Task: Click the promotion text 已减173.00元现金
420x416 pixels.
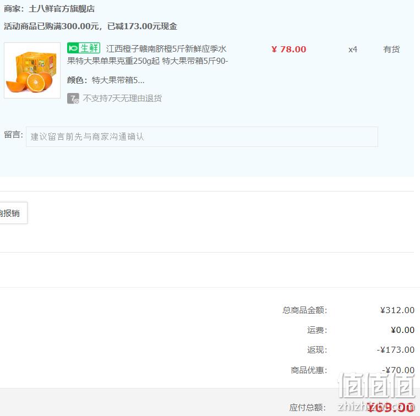Action: 142,26
